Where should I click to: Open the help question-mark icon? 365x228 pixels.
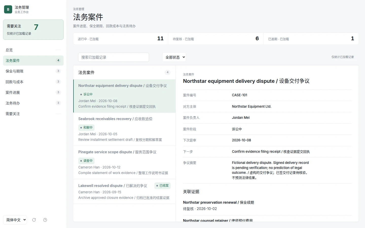(45, 220)
